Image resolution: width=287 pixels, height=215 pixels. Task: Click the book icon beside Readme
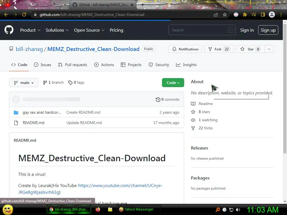tap(193, 104)
